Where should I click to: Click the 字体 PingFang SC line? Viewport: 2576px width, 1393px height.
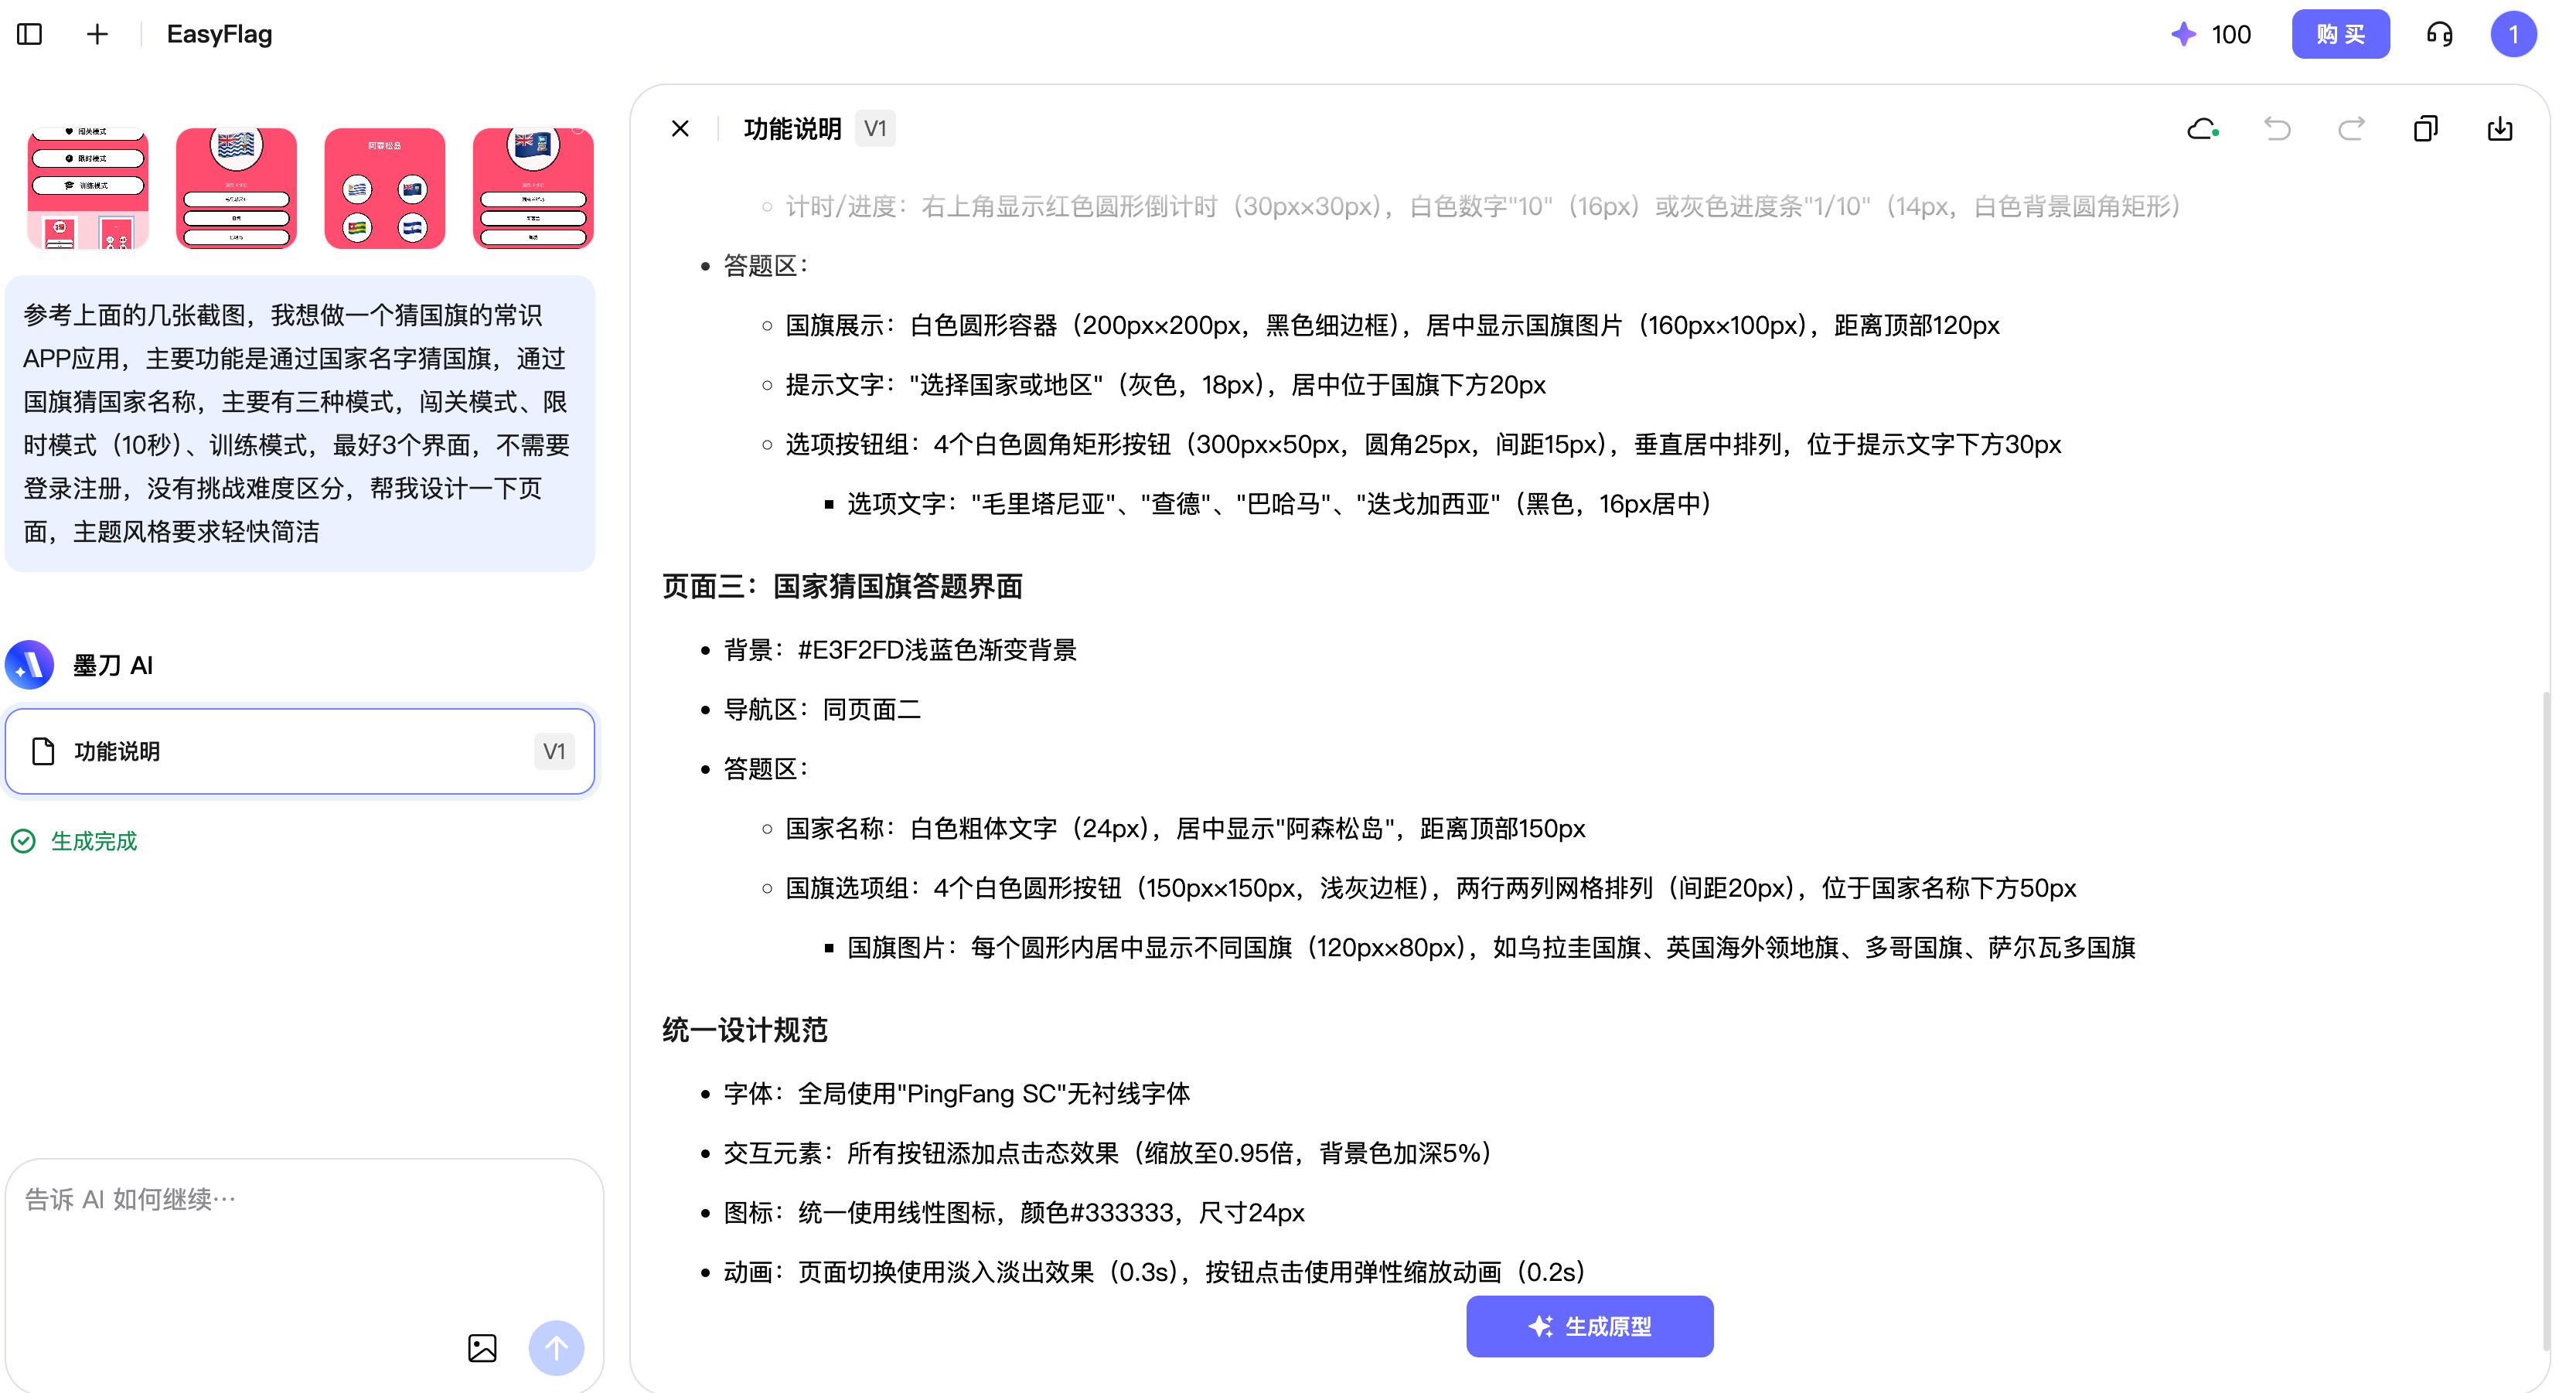(957, 1093)
